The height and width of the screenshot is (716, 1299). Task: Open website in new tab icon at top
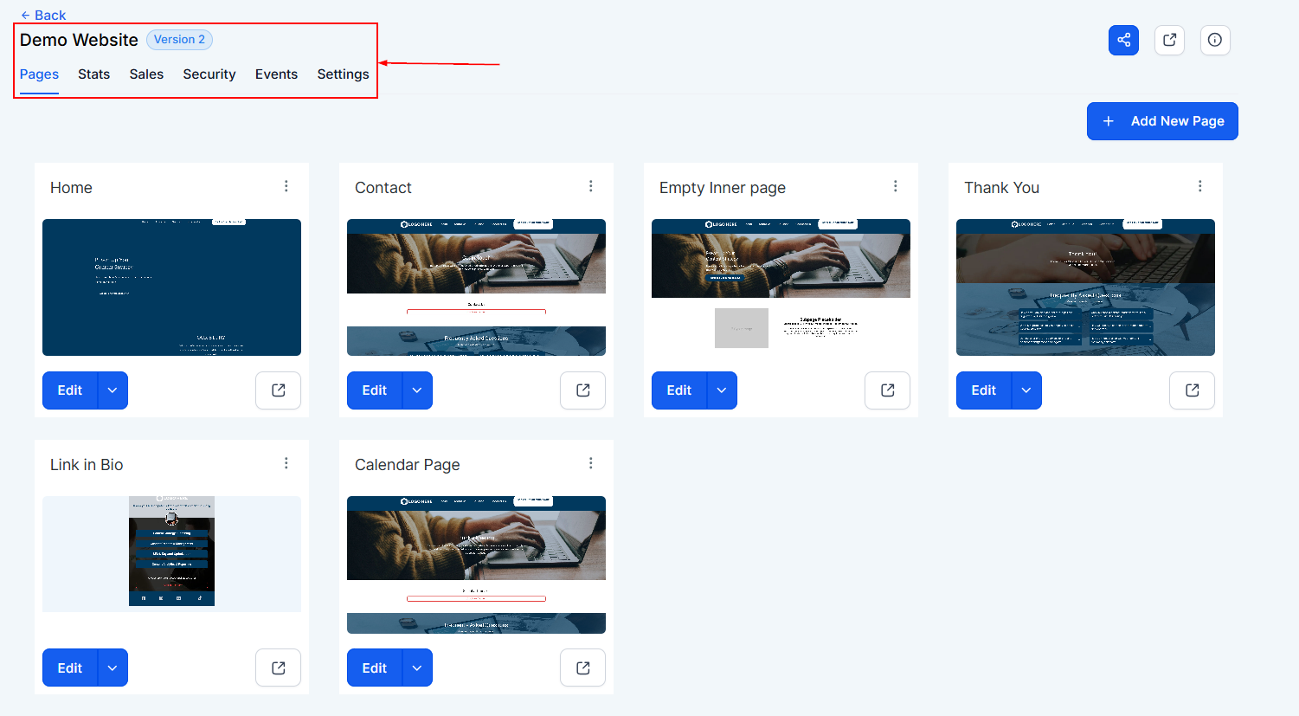pyautogui.click(x=1169, y=40)
